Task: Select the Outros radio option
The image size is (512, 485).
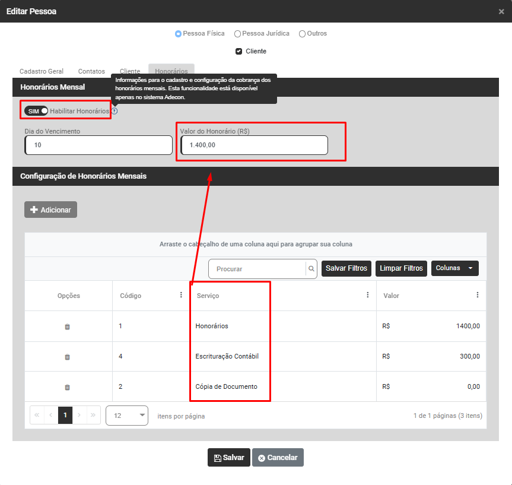Action: (302, 34)
